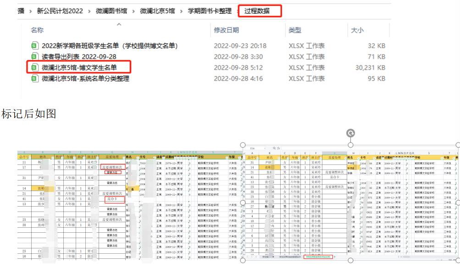Click the fx function icon in formula bar
Viewport: 460px width, 279px height.
coord(278,148)
